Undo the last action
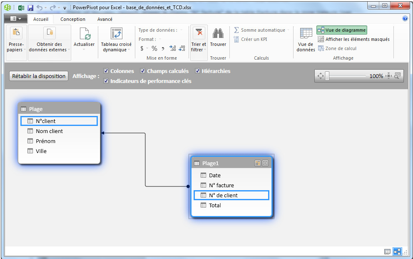The width and height of the screenshot is (413, 259). tap(40, 8)
